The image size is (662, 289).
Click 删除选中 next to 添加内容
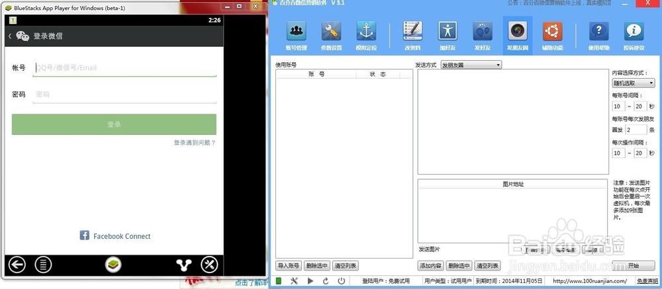click(x=459, y=266)
